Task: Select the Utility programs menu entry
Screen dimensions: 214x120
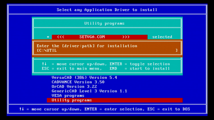Action: click(115, 100)
